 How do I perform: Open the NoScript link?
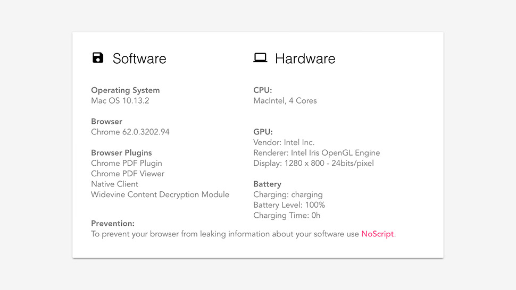378,234
